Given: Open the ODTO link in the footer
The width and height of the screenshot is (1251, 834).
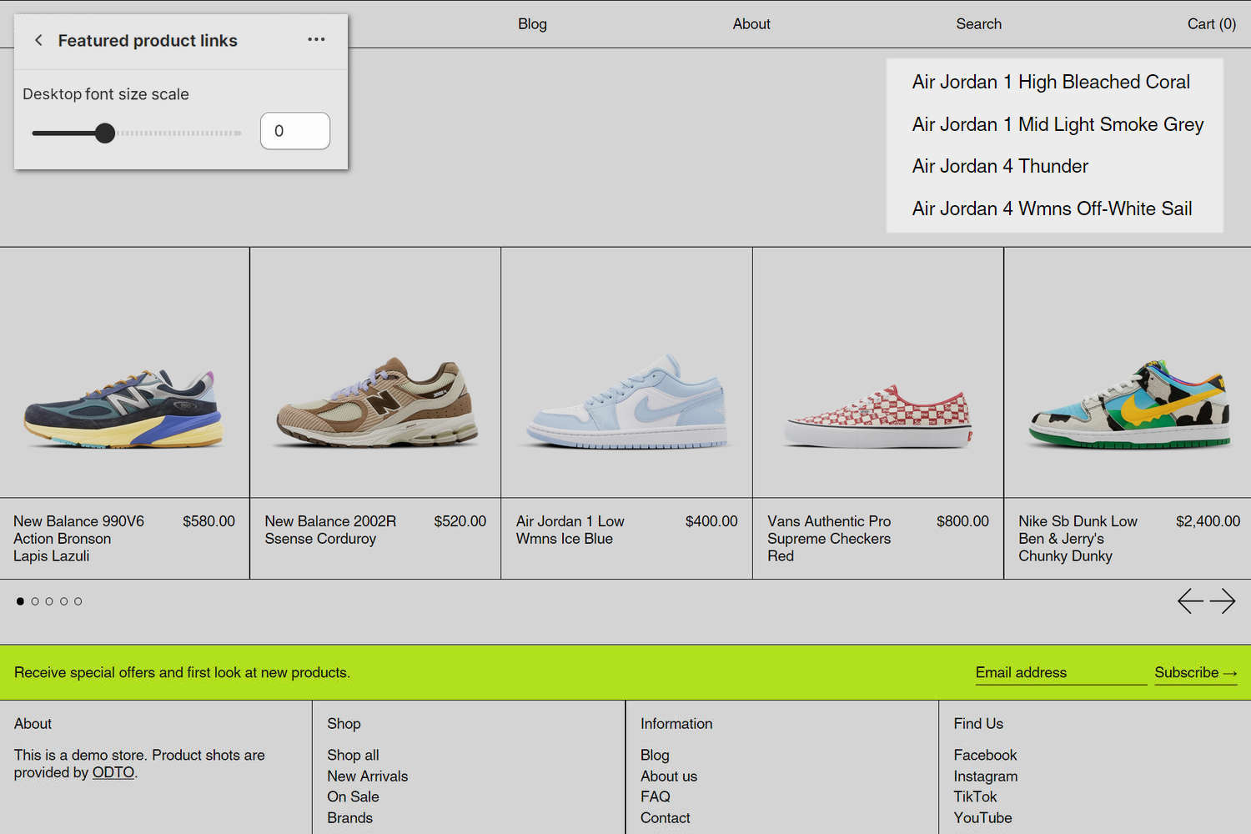Looking at the screenshot, I should pyautogui.click(x=113, y=772).
